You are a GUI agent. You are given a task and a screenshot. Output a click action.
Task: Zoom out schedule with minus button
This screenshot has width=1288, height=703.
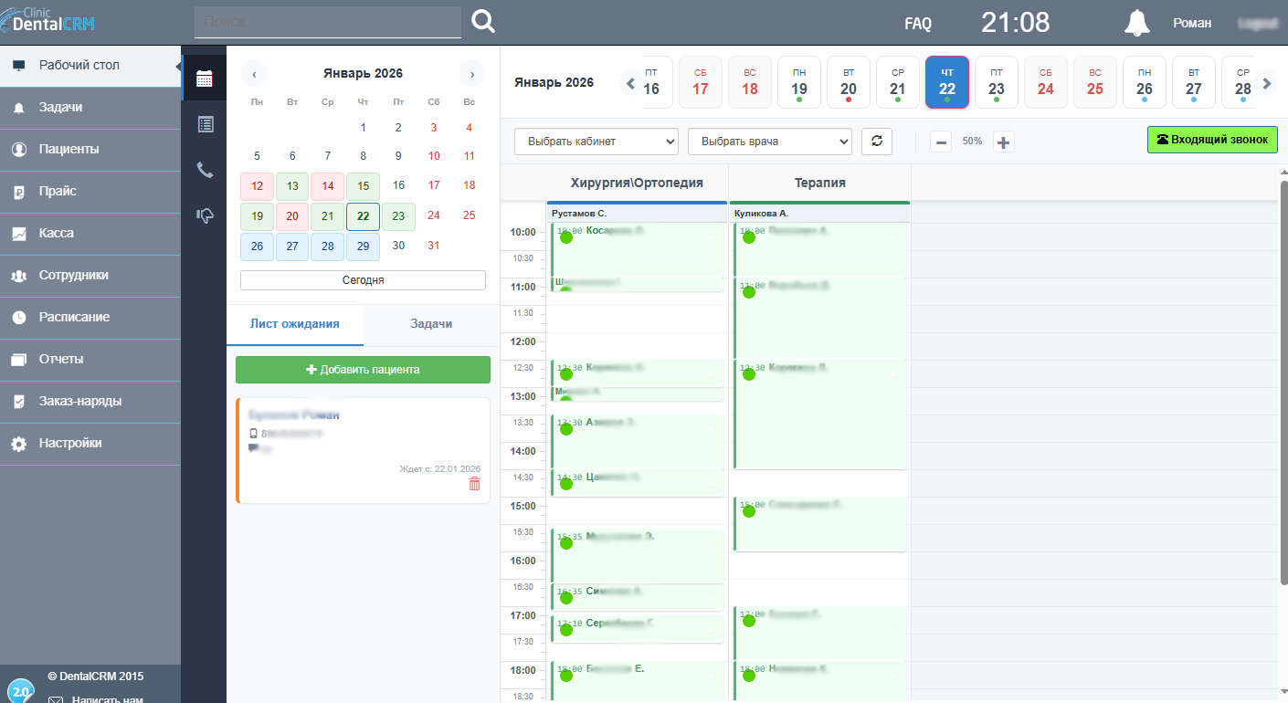pyautogui.click(x=941, y=142)
